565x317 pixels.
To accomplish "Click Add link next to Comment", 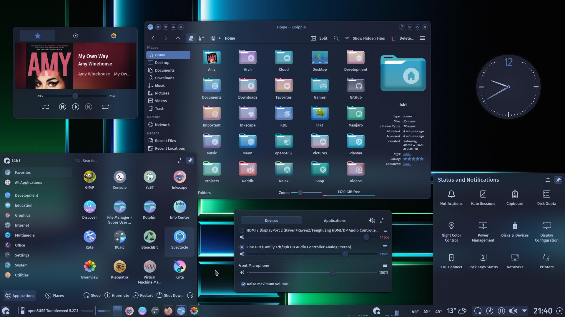I will tap(407, 164).
